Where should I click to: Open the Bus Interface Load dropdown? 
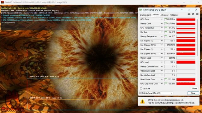pyautogui.click(x=162, y=75)
